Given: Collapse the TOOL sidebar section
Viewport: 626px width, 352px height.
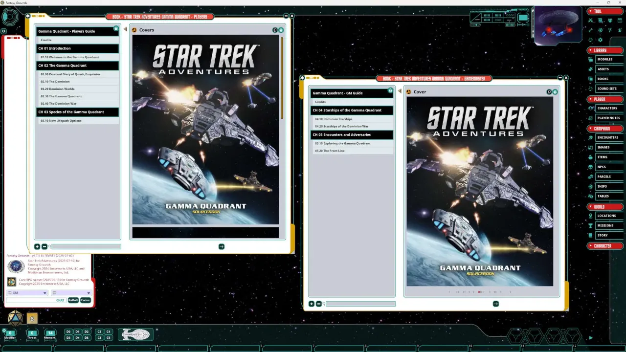Looking at the screenshot, I should coord(604,11).
